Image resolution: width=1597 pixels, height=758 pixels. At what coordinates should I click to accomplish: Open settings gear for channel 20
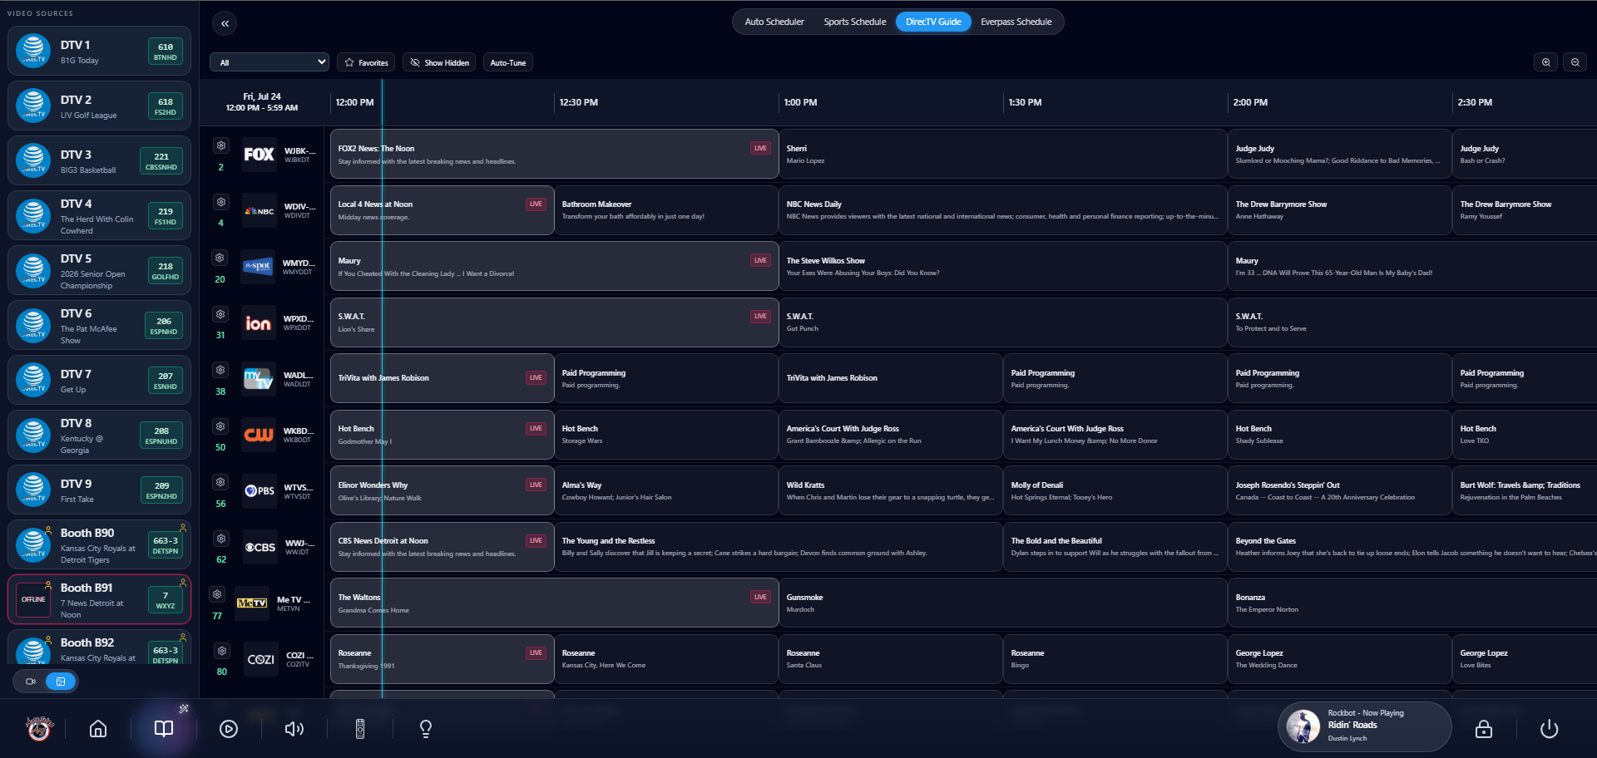coord(220,258)
